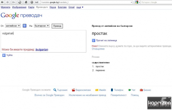
Task: Click the browser forward arrow
Action: pyautogui.click(x=7, y=2)
